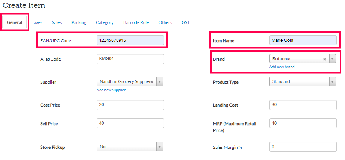Click the Alias Code text box
The height and width of the screenshot is (160, 345).
pyautogui.click(x=130, y=59)
